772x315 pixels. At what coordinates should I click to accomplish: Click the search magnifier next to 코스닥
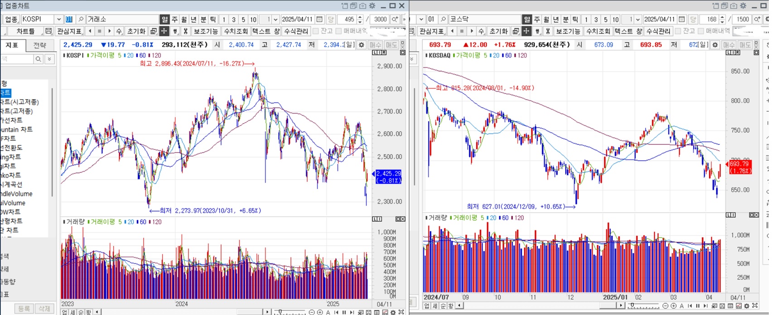pyautogui.click(x=443, y=19)
